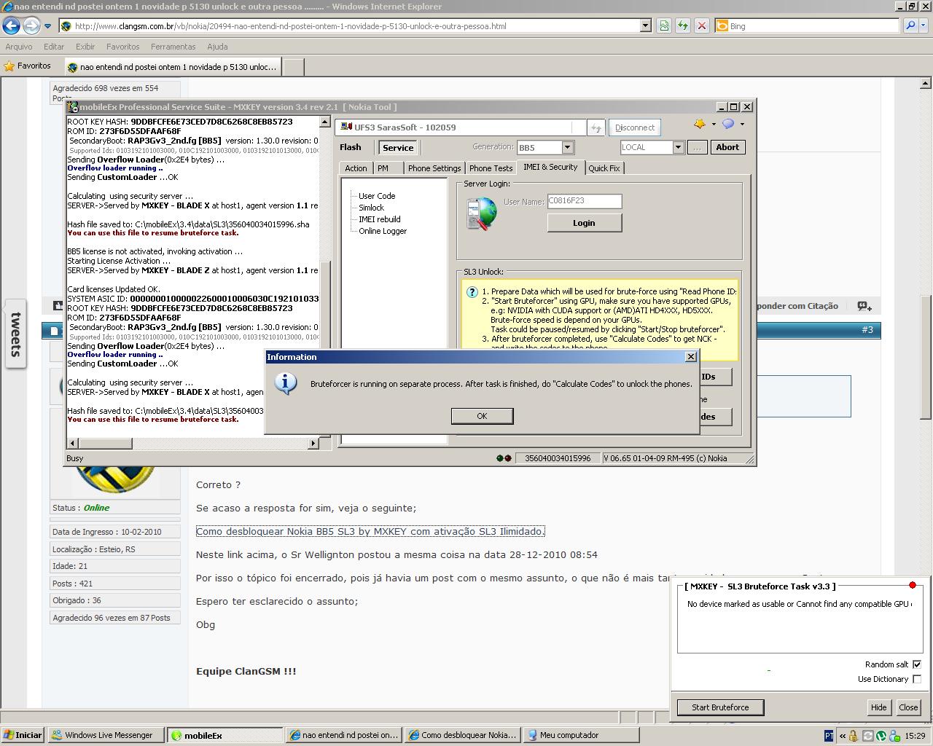Click the chat bubble support icon in mobileEx
Image resolution: width=933 pixels, height=746 pixels.
pos(728,124)
